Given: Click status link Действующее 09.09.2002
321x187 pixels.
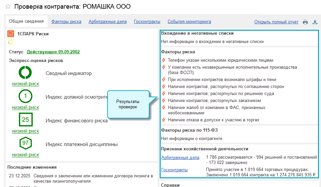Looking at the screenshot, I should tap(53, 52).
